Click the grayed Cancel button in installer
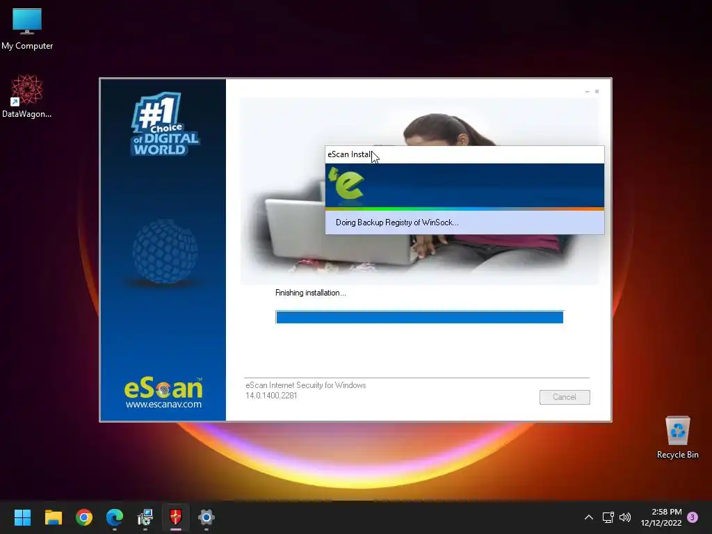This screenshot has width=712, height=534. tap(565, 397)
